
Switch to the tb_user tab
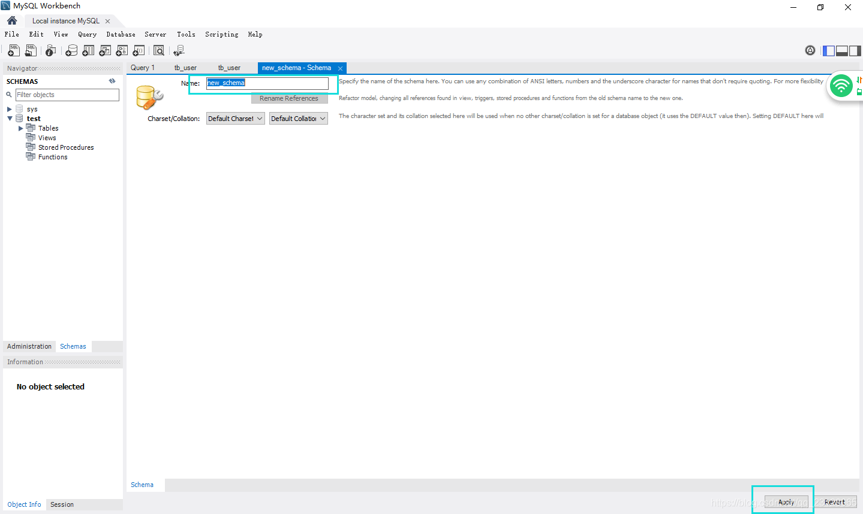(x=185, y=68)
